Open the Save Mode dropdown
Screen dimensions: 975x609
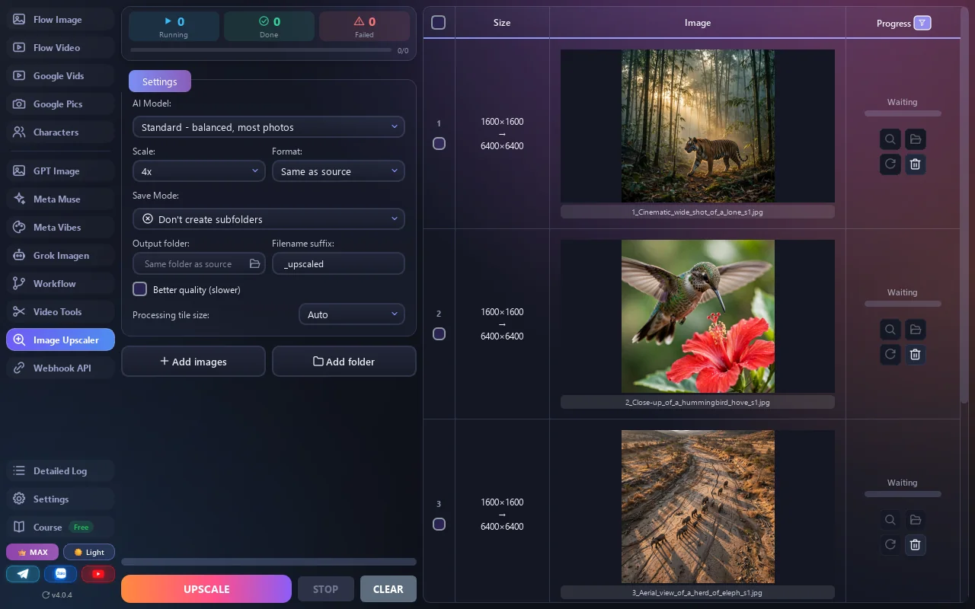pos(269,219)
